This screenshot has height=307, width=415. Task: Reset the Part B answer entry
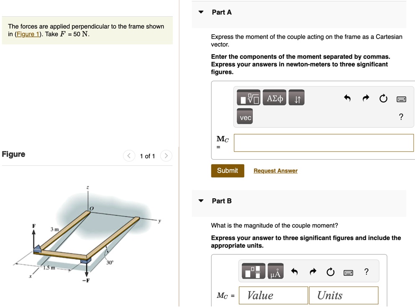(x=330, y=271)
